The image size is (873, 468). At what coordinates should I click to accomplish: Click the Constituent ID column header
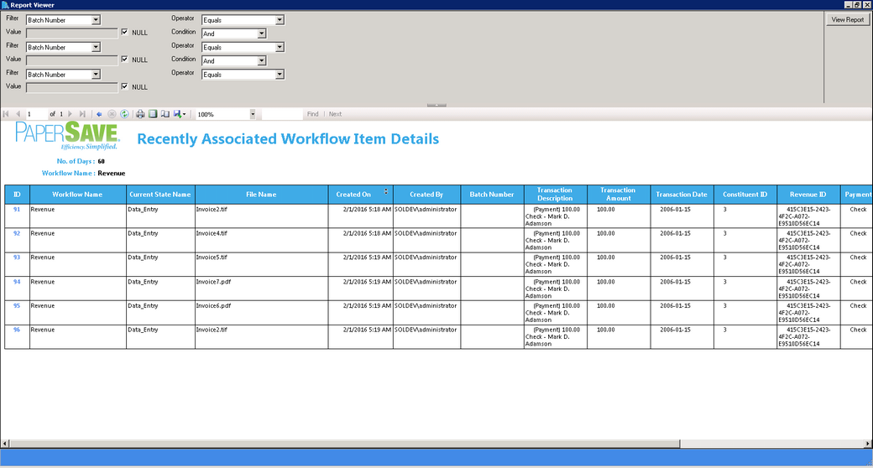click(x=745, y=195)
